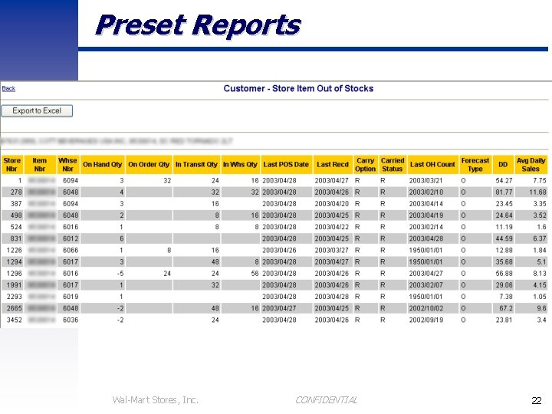The height and width of the screenshot is (414, 552).
Task: Click Last Recd date 2003/04/22
Action: pos(333,227)
